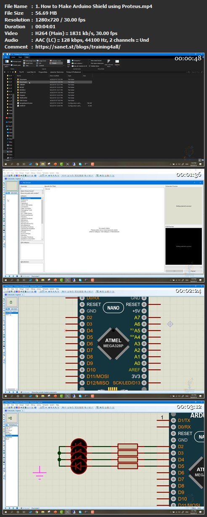Image resolution: width=207 pixels, height=517 pixels.
Task: Click Labcenter Electronics in the Explorer address bar
Action: (x=57, y=72)
